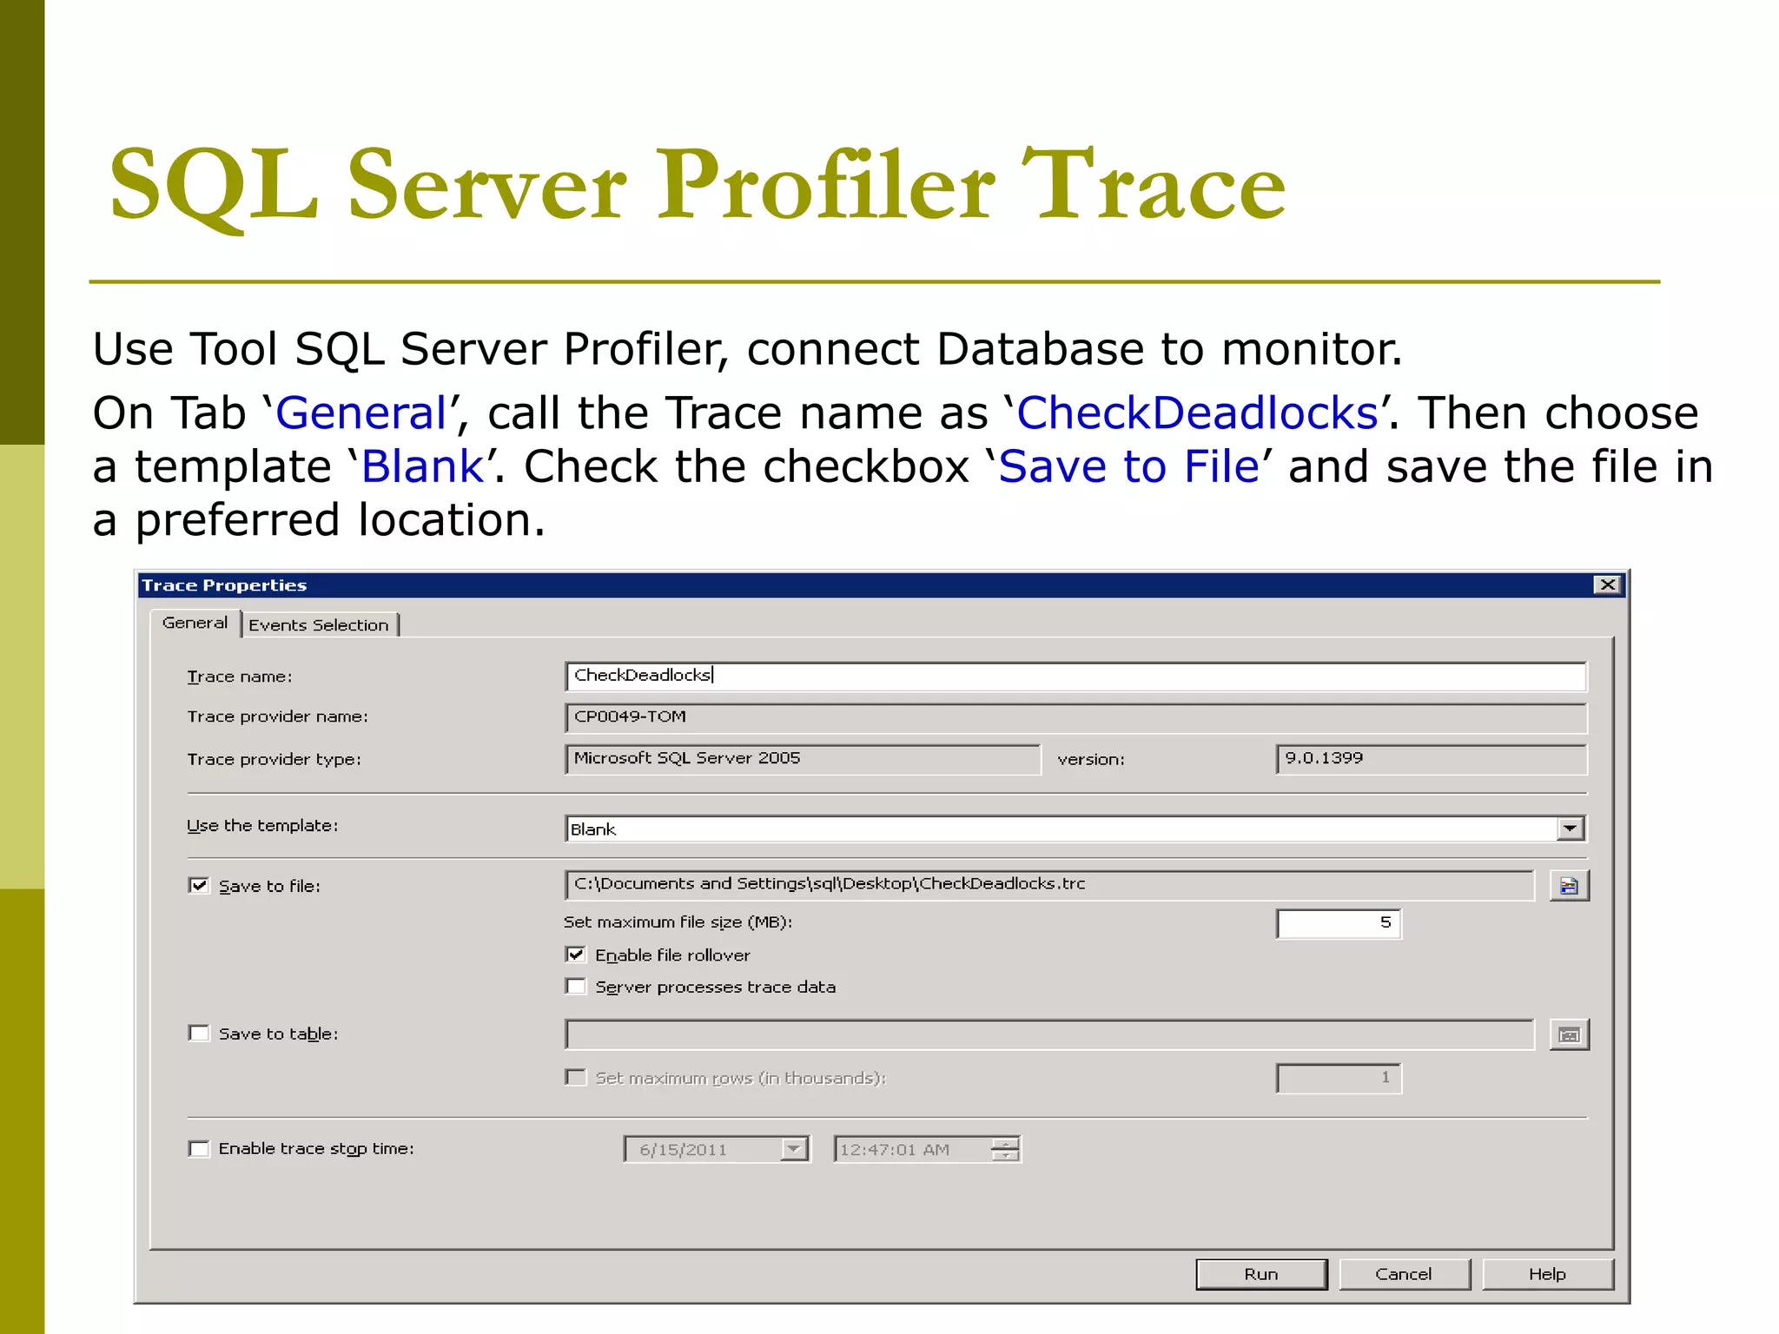Image resolution: width=1779 pixels, height=1334 pixels.
Task: Click the Save to table text field
Action: [1049, 1034]
